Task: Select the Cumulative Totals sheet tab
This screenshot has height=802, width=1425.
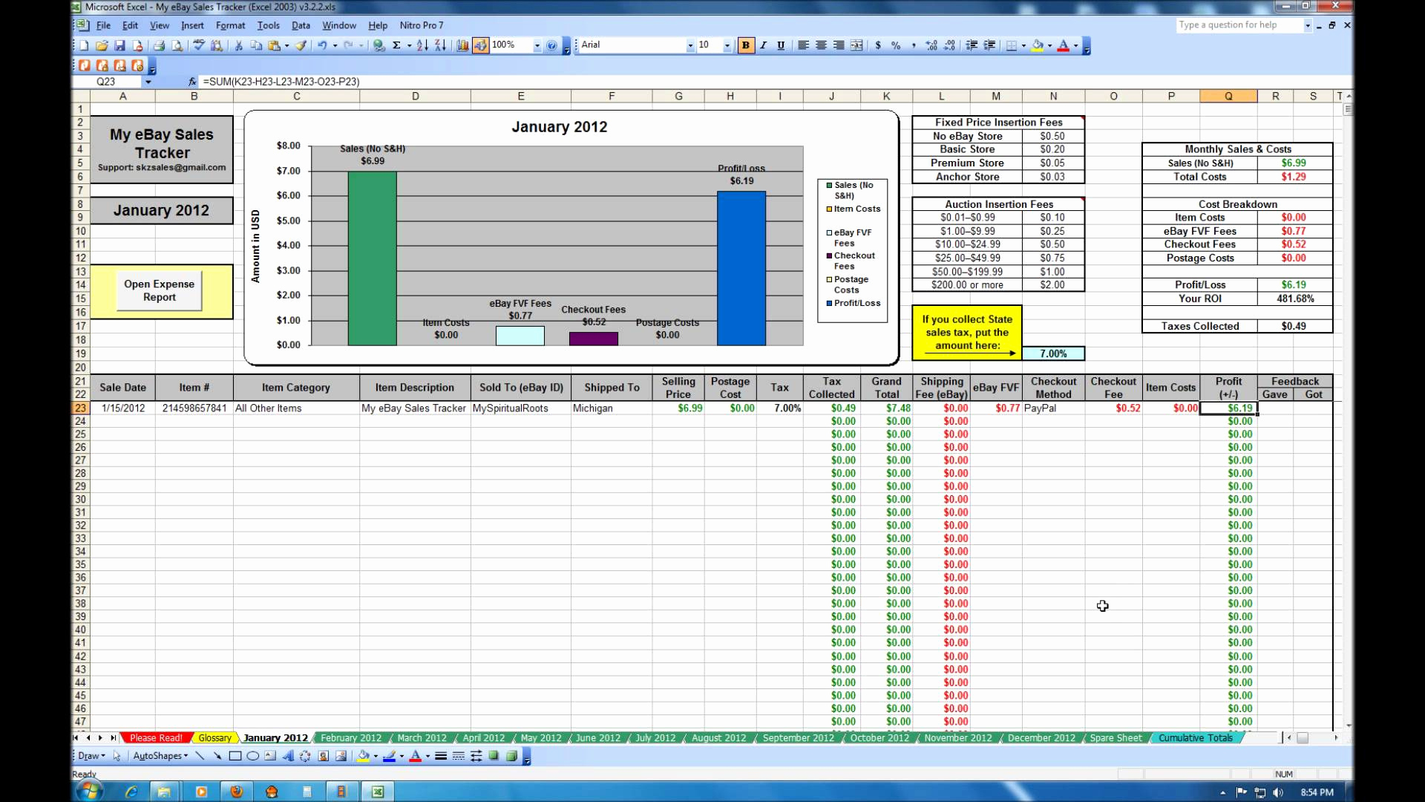Action: pos(1195,738)
